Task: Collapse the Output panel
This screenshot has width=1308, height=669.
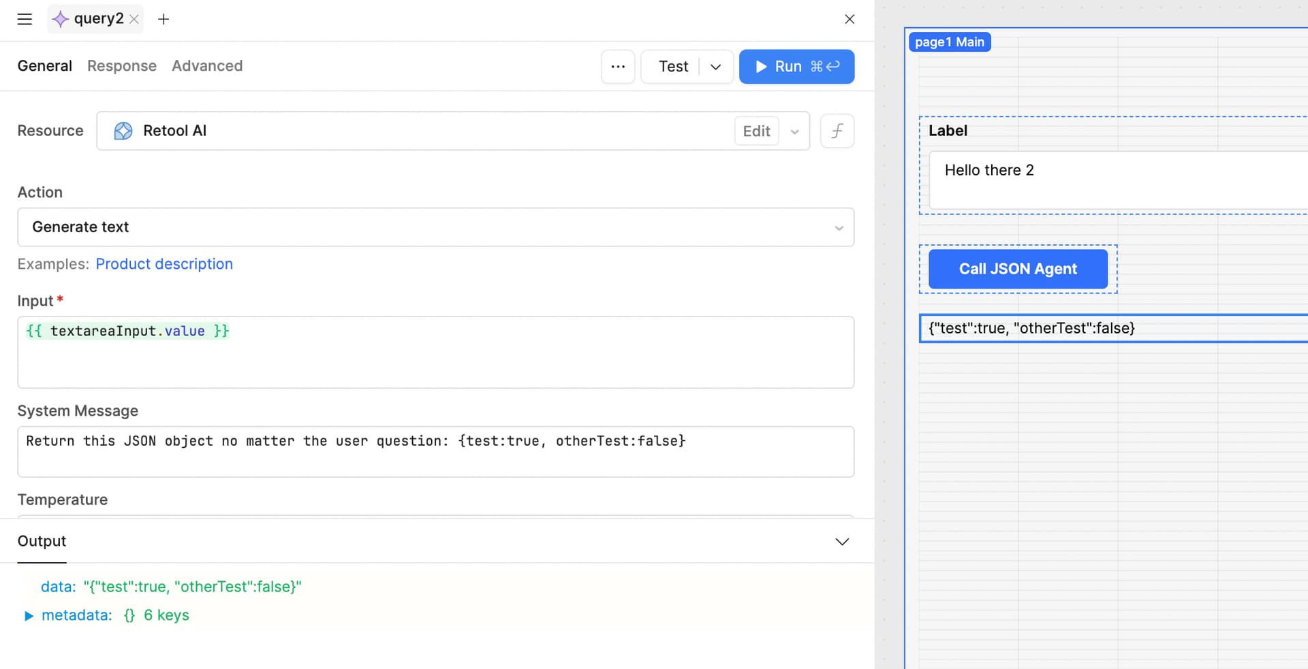Action: [x=842, y=542]
